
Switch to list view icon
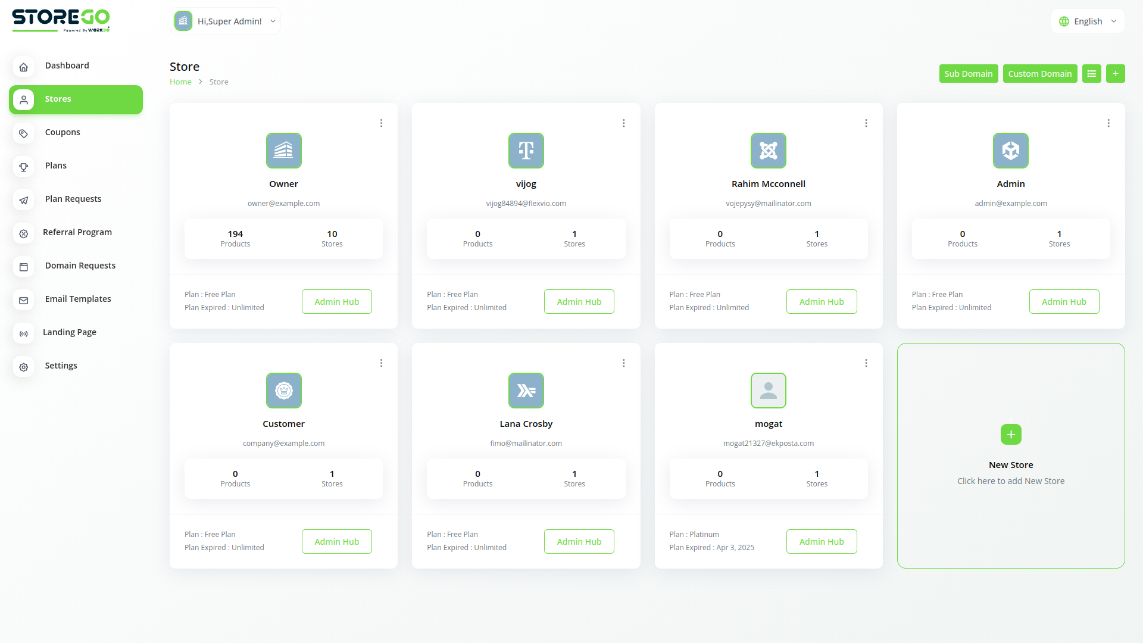[1091, 74]
